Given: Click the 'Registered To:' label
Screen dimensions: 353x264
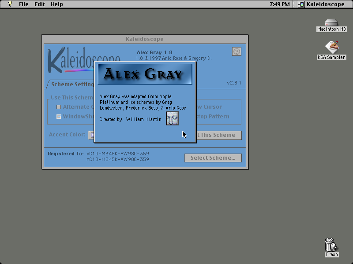Looking at the screenshot, I should (66, 154).
